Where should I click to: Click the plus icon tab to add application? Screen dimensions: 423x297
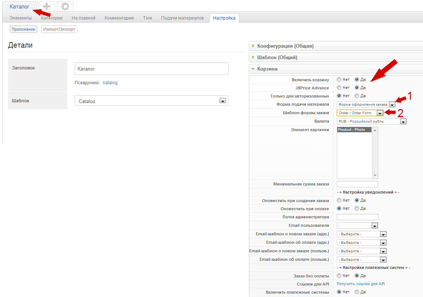tap(47, 6)
